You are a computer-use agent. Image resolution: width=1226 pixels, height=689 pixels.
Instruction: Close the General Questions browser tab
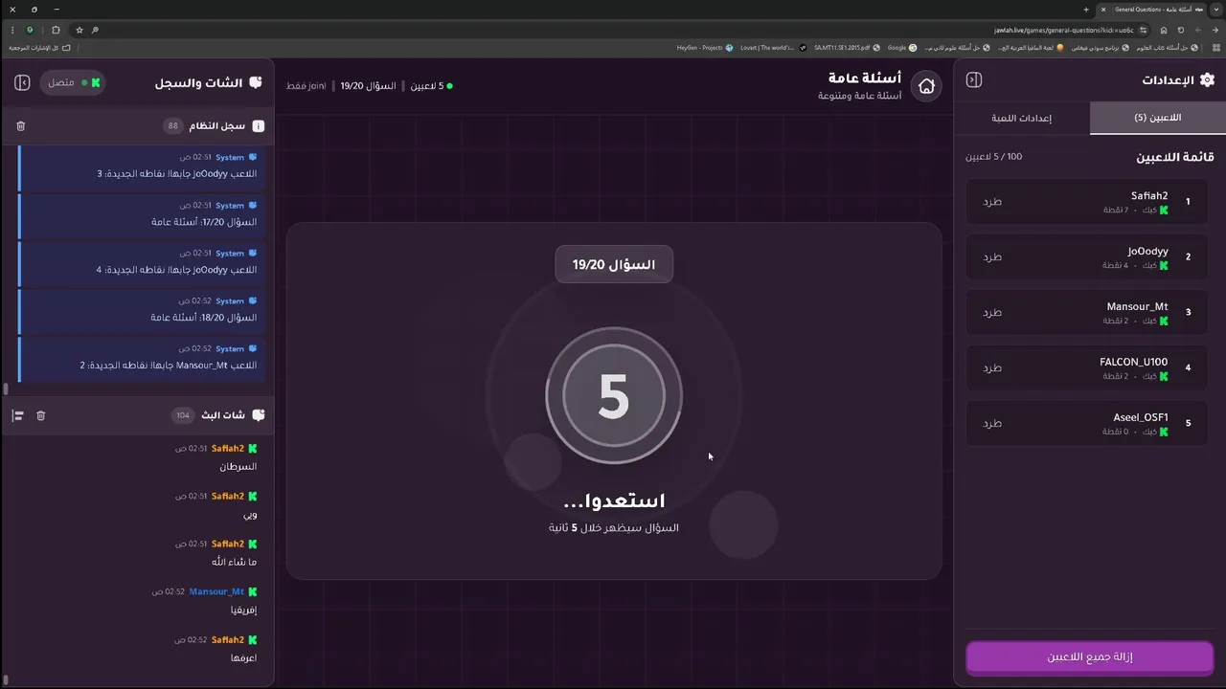click(1102, 9)
